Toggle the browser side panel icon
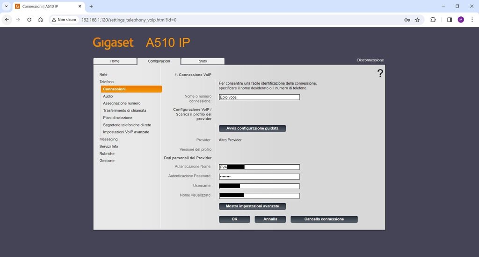 click(x=449, y=20)
